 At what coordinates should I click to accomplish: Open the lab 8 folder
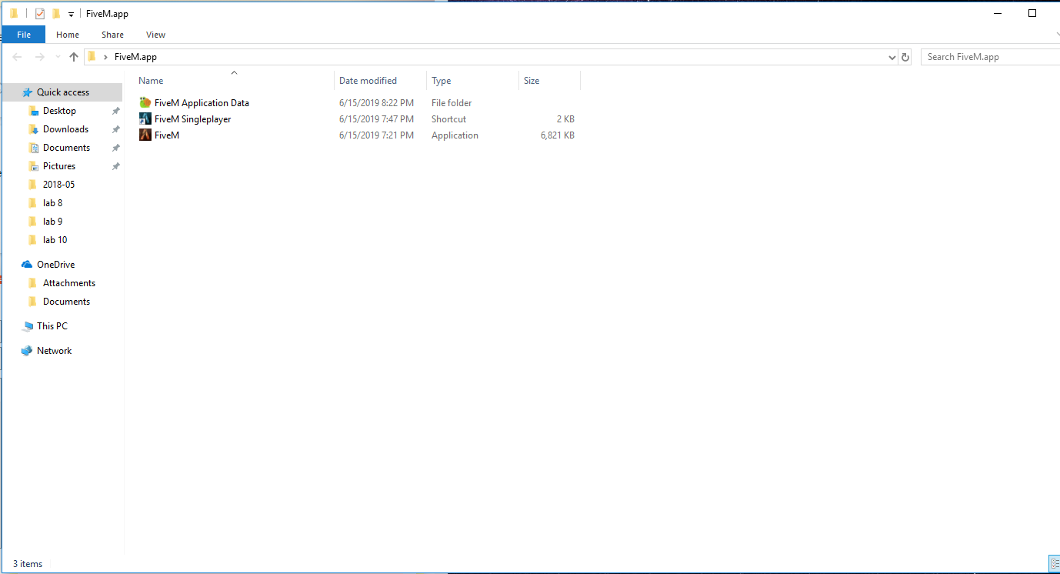(52, 203)
